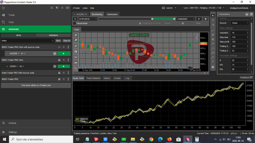The width and height of the screenshot is (255, 143).
Task: Open the Source Close dropdown
Action: [x=240, y=23]
